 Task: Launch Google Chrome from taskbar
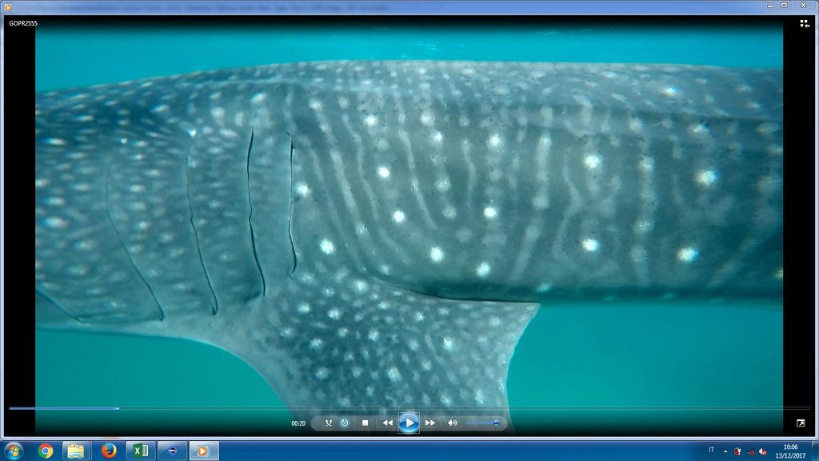tap(46, 451)
